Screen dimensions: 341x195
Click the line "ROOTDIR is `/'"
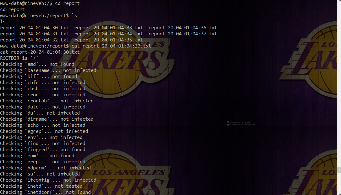point(19,58)
